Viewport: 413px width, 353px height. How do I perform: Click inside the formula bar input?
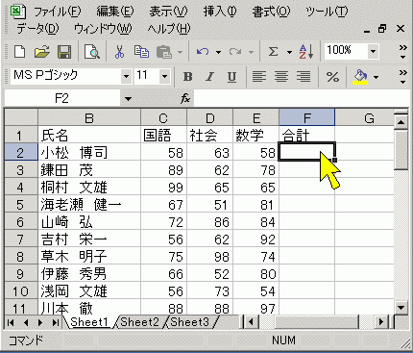(x=302, y=98)
